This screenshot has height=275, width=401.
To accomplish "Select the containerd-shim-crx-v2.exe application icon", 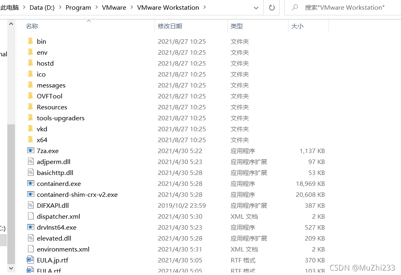I will [31, 194].
